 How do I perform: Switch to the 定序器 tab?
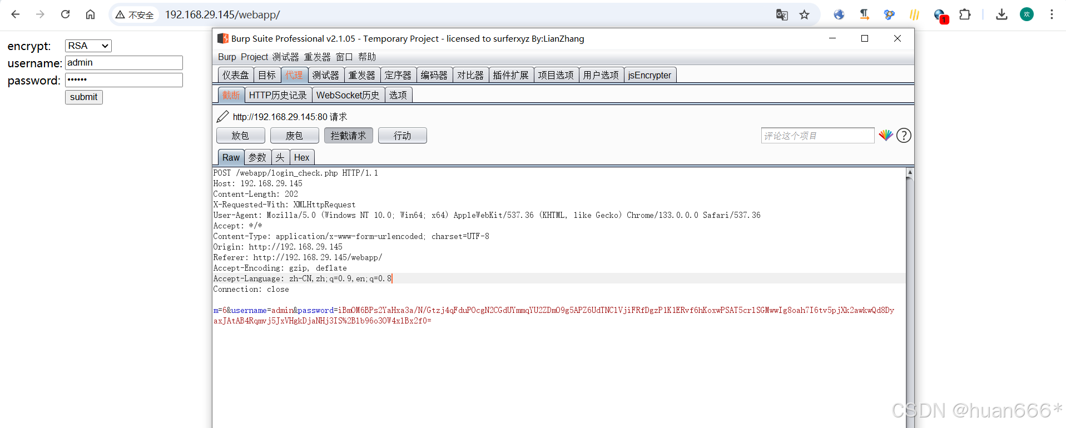tap(398, 75)
